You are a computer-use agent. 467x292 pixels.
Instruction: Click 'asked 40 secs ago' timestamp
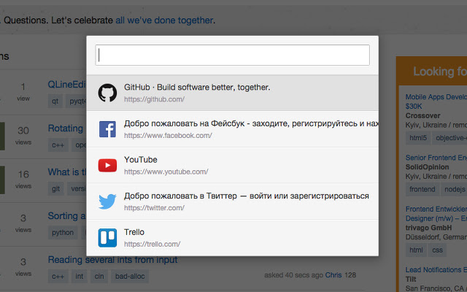[x=293, y=275]
